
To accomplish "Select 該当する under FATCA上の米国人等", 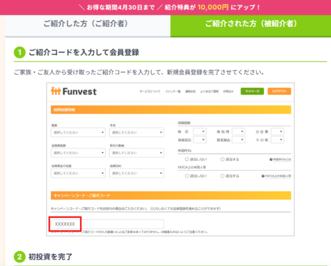I will click(x=222, y=176).
